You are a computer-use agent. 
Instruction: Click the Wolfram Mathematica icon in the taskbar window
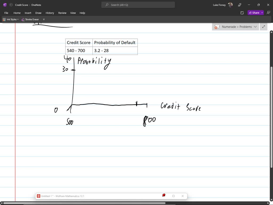coord(39,196)
